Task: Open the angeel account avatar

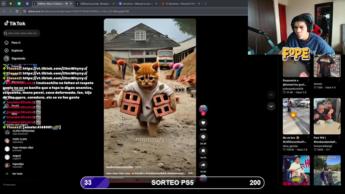Action: pos(7,157)
